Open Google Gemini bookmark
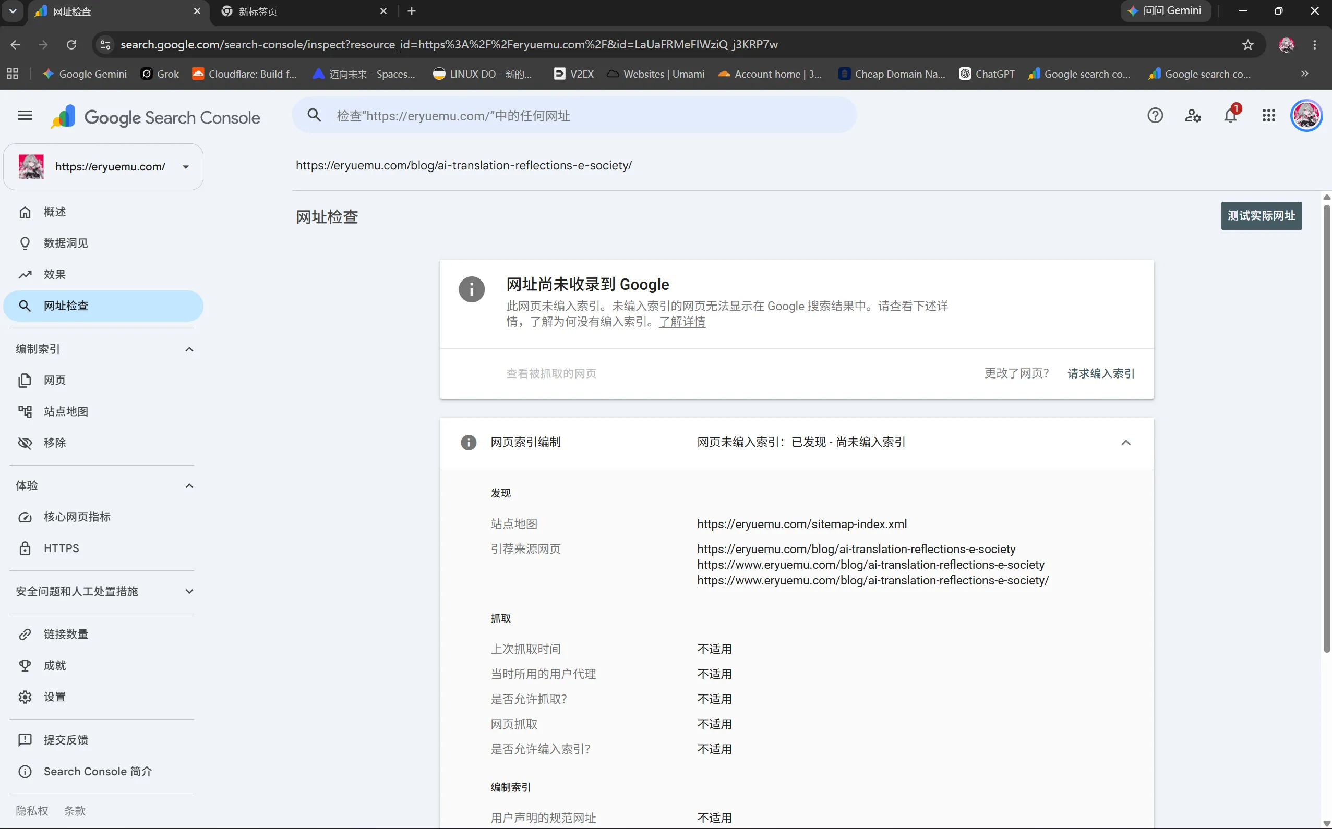The width and height of the screenshot is (1332, 829). (x=85, y=74)
